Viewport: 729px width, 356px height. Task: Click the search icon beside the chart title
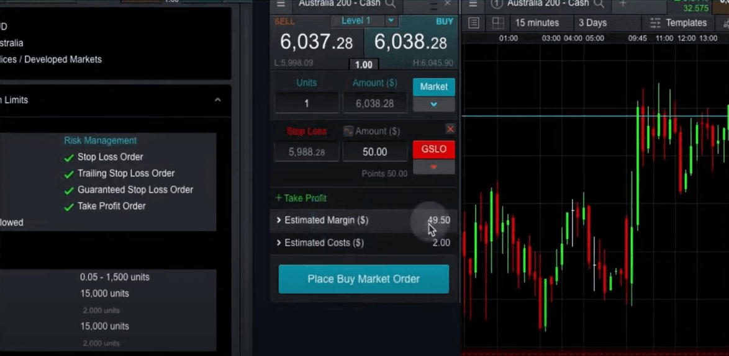[600, 4]
